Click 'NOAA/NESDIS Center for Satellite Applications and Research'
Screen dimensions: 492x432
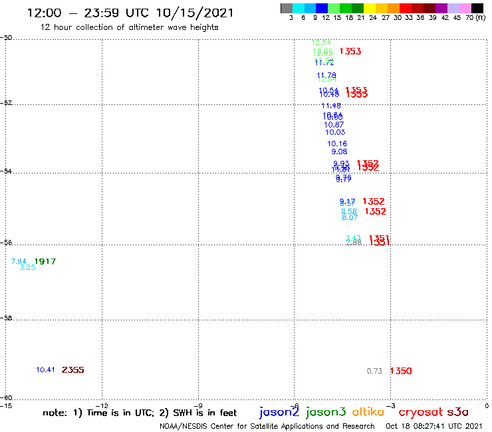267,427
